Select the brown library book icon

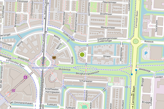(x=54, y=57)
